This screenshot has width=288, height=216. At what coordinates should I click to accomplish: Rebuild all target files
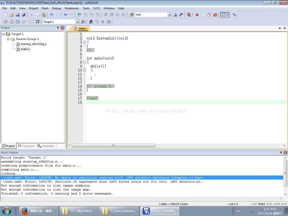18,22
